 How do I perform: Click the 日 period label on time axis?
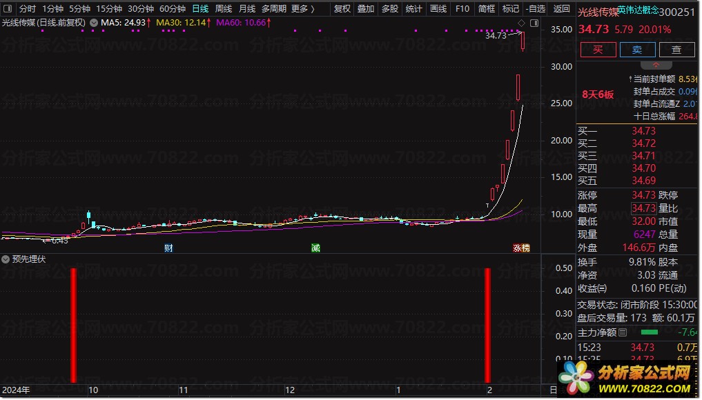coord(554,390)
